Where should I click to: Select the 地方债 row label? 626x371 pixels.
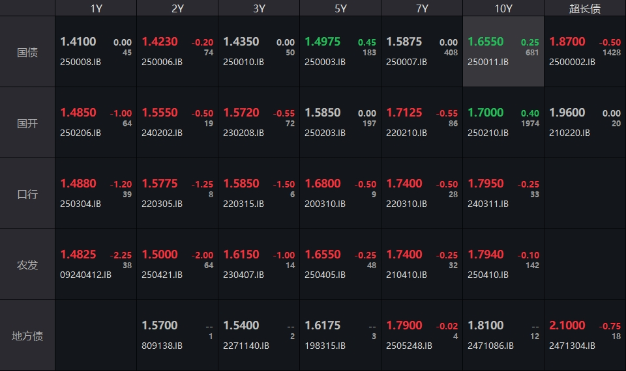coord(27,336)
